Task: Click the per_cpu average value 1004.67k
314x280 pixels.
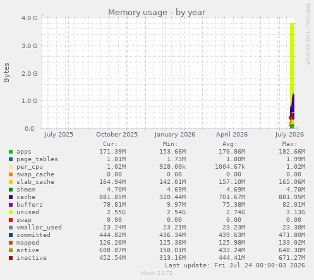Action: pos(230,167)
